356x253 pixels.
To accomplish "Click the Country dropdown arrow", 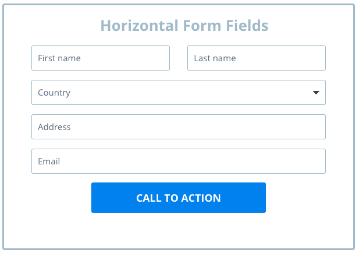I will click(x=316, y=92).
